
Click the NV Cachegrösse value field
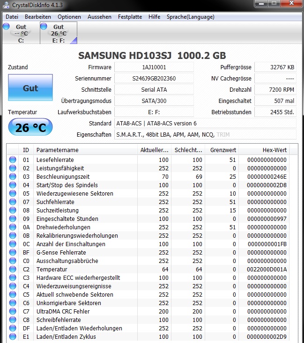pos(275,78)
